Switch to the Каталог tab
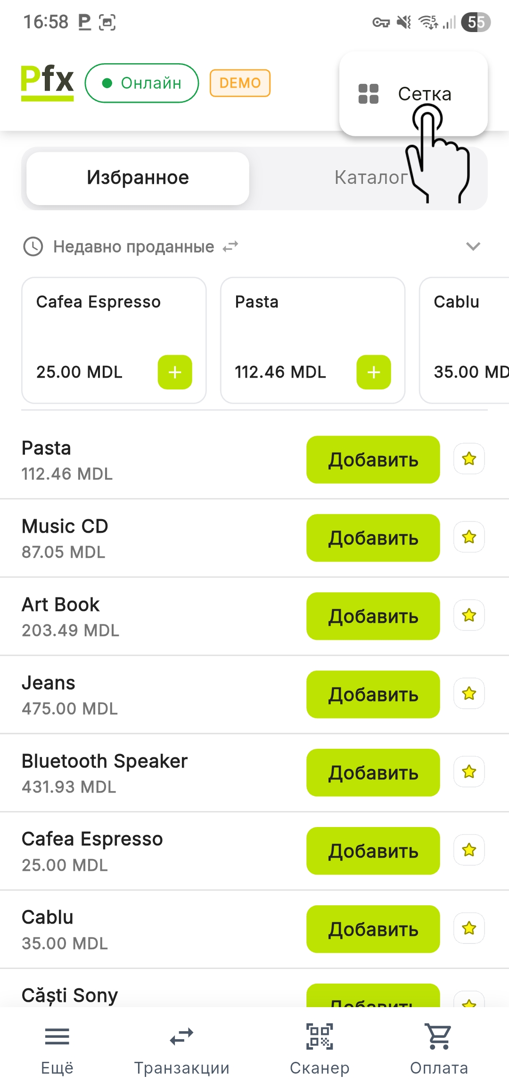509x1092 pixels. [370, 178]
